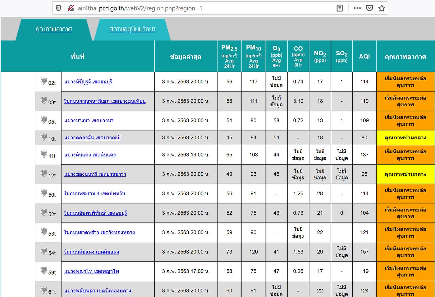Viewport: 435px width, 297px height.
Task: Click the browser address bar URL
Action: (140, 8)
